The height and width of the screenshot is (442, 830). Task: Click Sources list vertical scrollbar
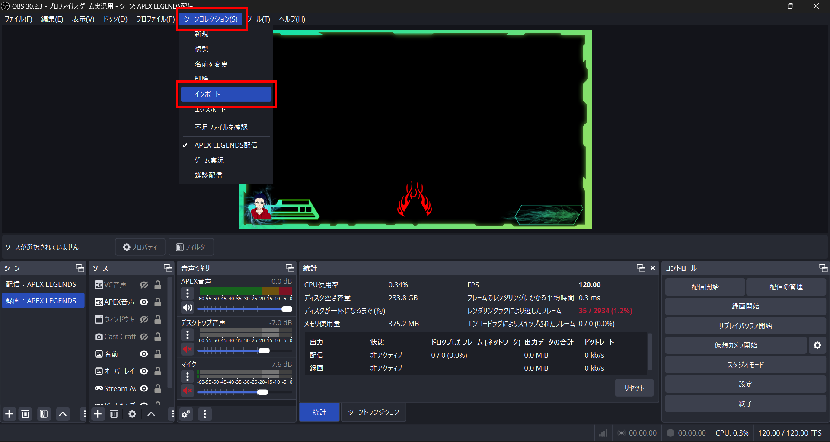point(169,333)
